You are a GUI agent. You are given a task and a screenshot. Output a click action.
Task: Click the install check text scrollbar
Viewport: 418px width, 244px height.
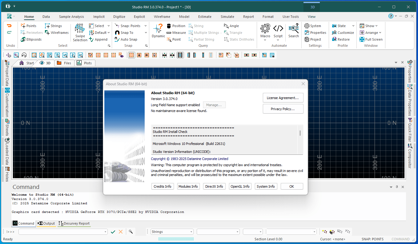pyautogui.click(x=300, y=133)
